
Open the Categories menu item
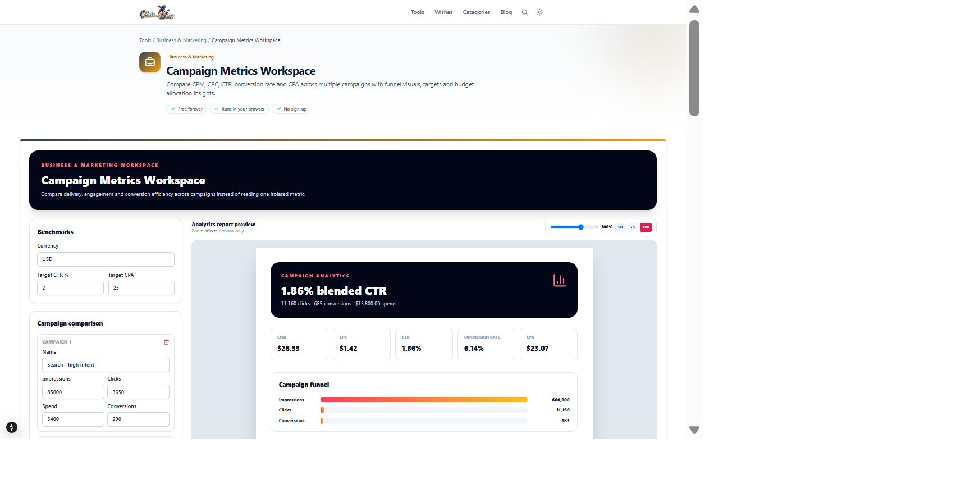[x=477, y=12]
